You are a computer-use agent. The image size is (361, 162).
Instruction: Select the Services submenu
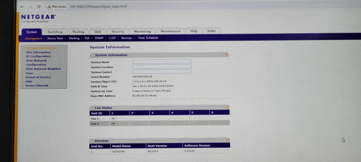(126, 38)
